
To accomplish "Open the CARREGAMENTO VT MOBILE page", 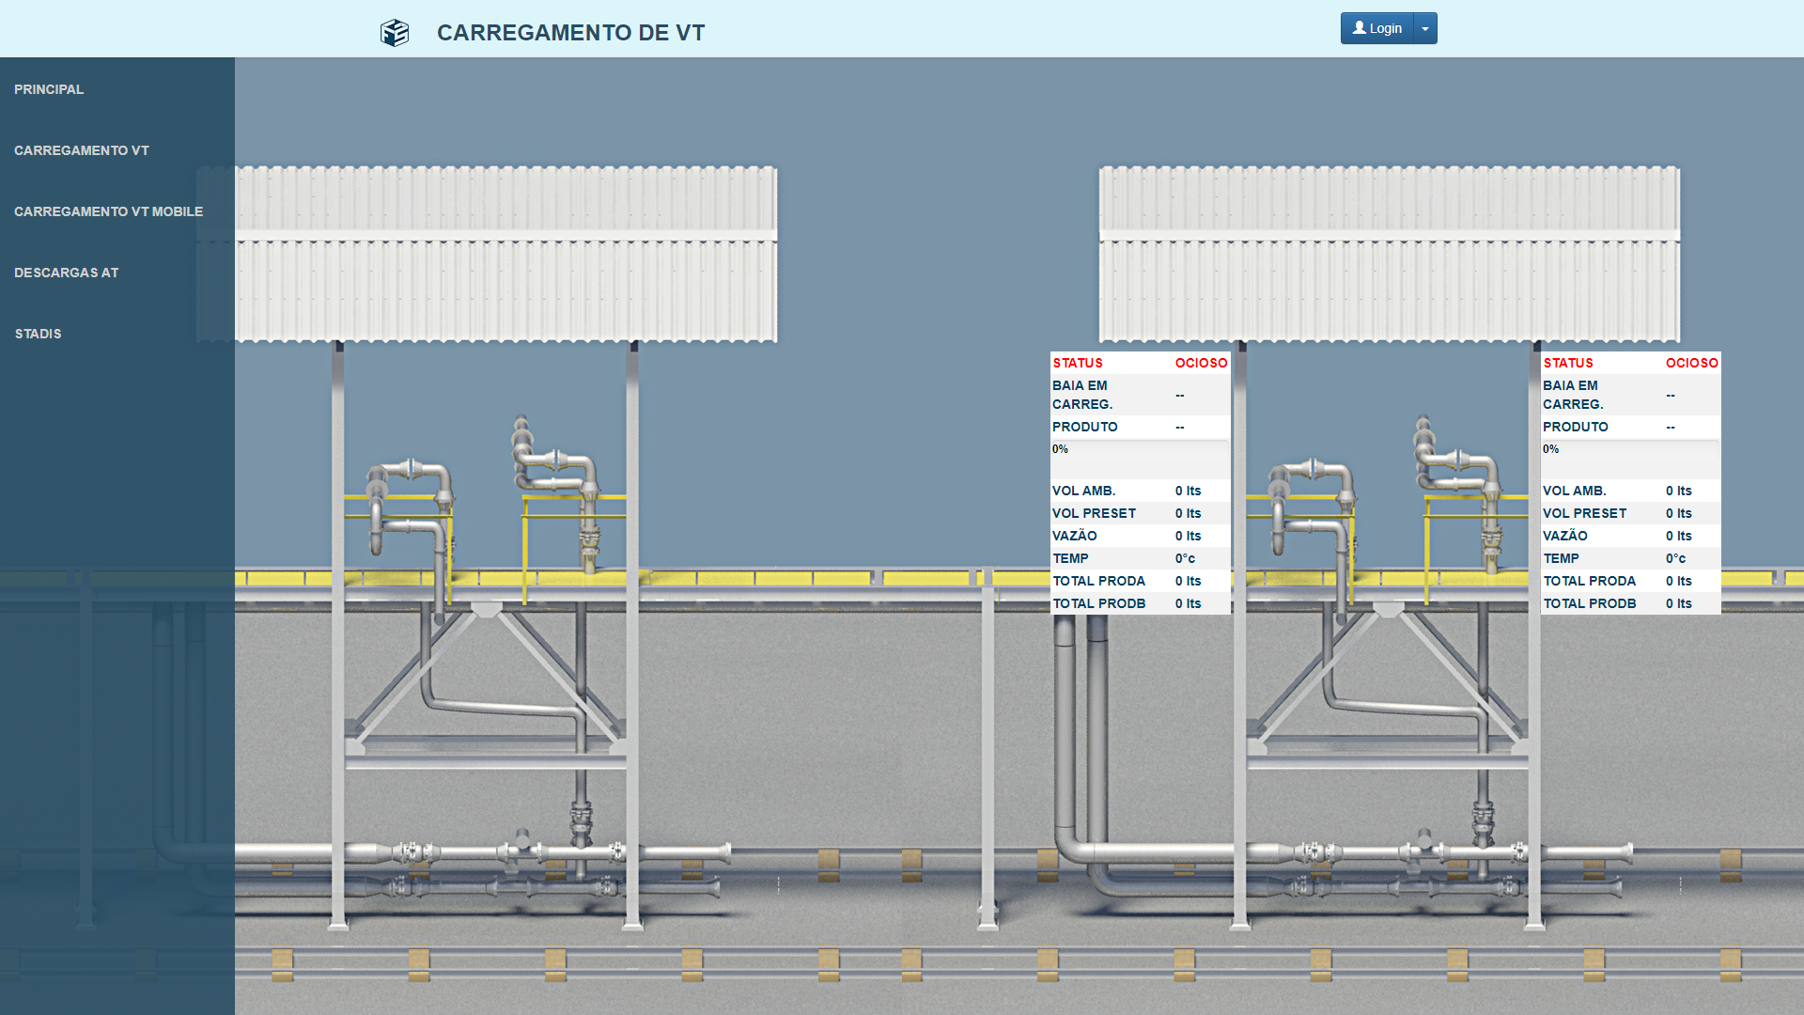I will coord(108,211).
